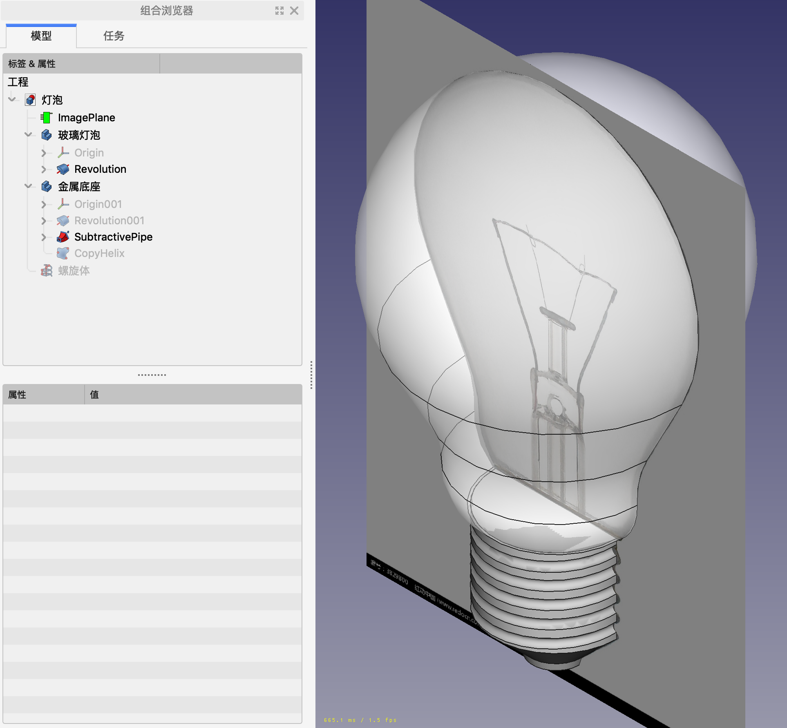Select the Revolution001 tree item
Image resolution: width=787 pixels, height=728 pixels.
(109, 221)
